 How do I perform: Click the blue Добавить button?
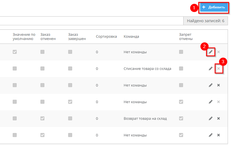(214, 7)
